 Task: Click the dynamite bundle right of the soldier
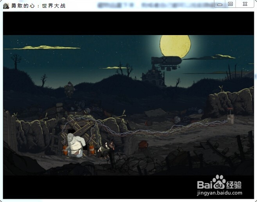[92, 149]
